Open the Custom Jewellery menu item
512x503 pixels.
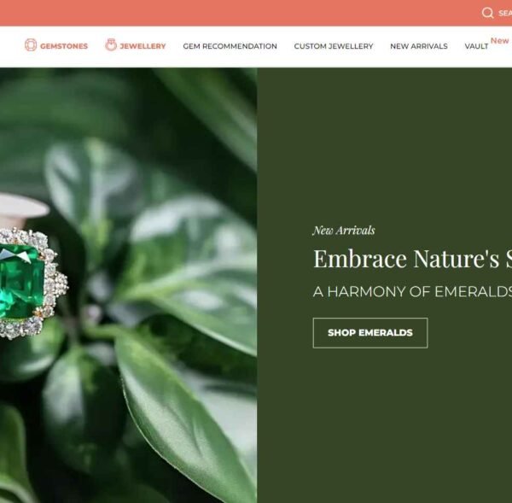tap(334, 46)
